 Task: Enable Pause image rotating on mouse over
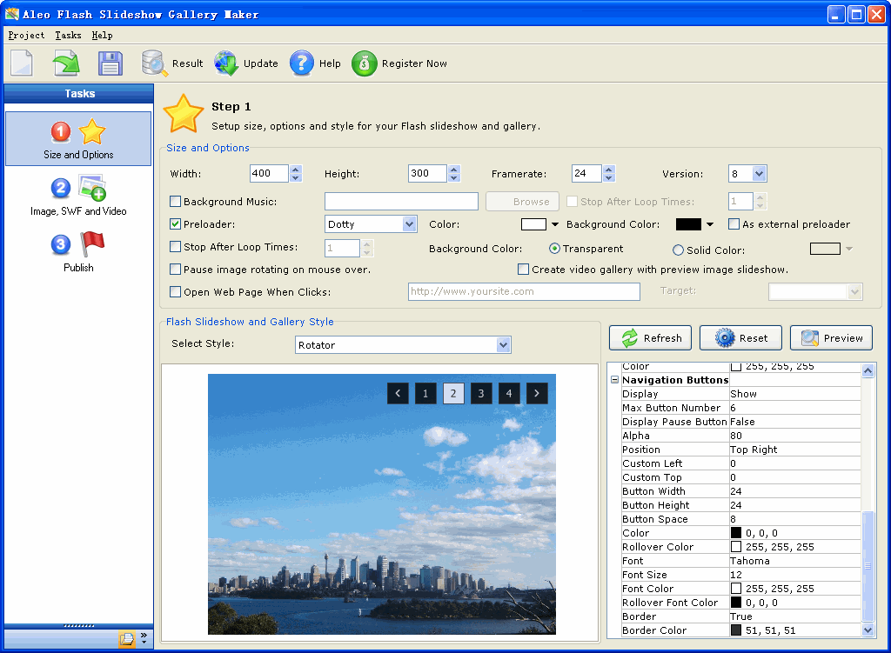[176, 270]
